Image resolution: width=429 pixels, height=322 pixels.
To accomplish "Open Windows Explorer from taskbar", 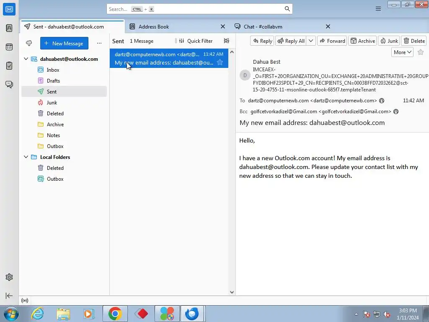I will [63, 314].
